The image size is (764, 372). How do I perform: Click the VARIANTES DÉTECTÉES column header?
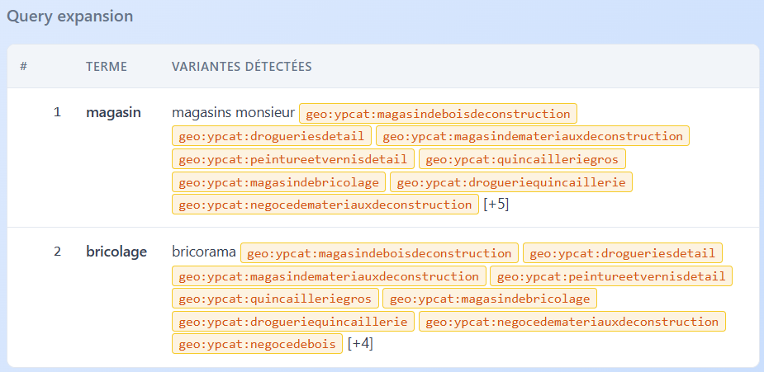241,66
